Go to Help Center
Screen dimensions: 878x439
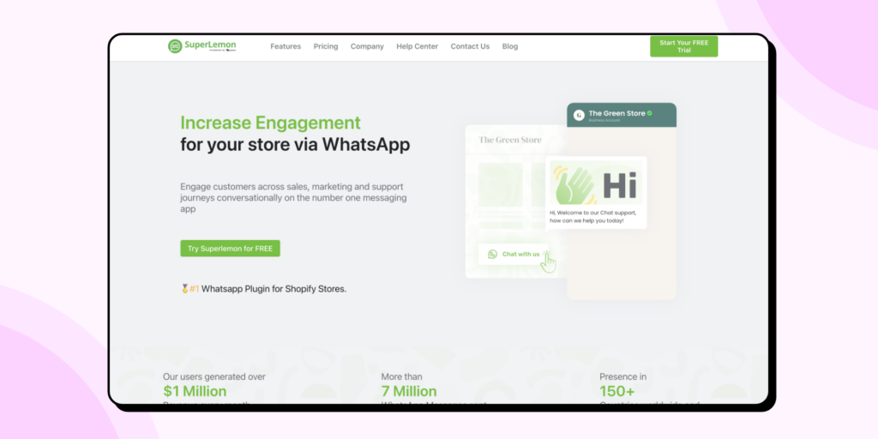pyautogui.click(x=418, y=46)
